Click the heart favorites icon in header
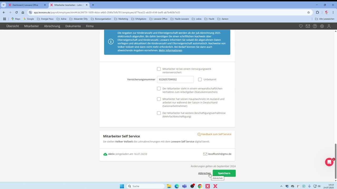 [x=301, y=26]
